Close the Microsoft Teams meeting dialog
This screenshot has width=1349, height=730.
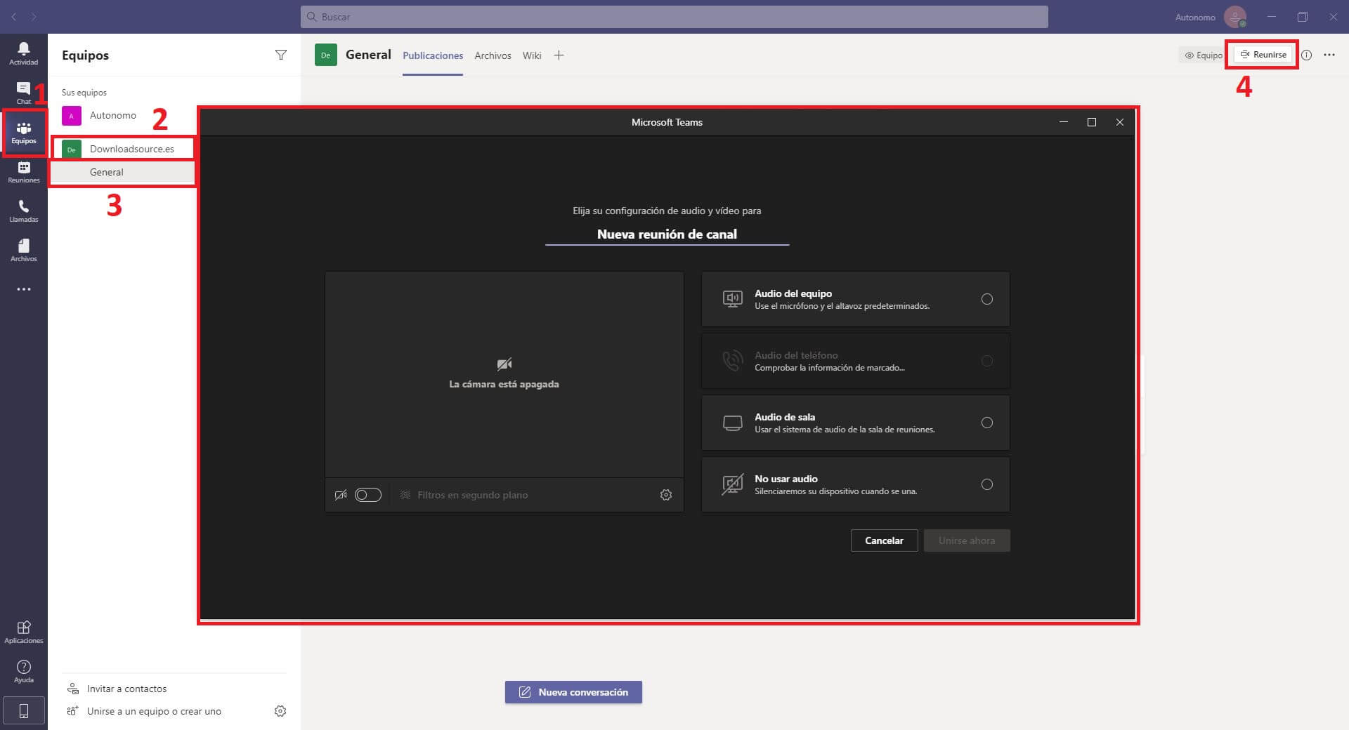tap(1120, 122)
